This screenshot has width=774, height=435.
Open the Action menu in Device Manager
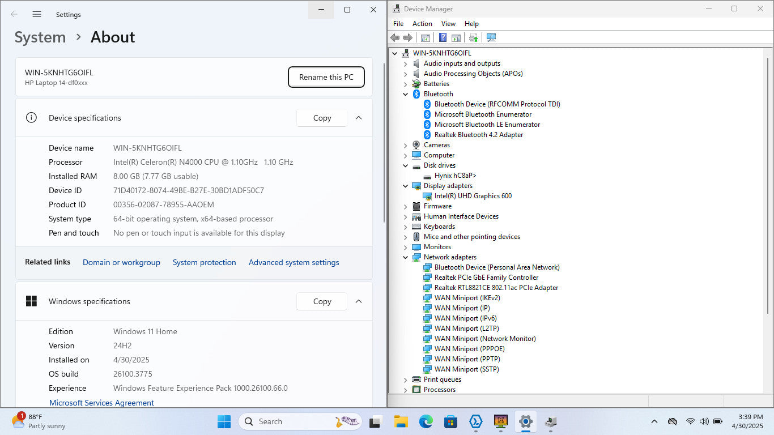coord(422,24)
